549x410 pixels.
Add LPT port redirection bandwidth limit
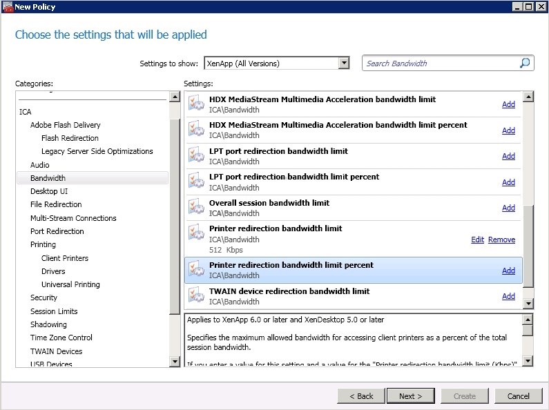pos(508,156)
